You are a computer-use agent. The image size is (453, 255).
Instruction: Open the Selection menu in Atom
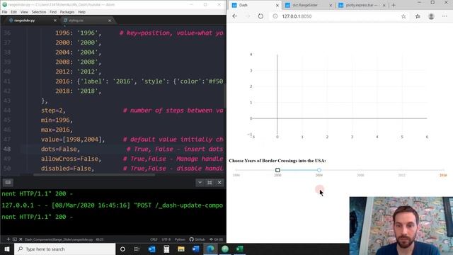(x=39, y=12)
